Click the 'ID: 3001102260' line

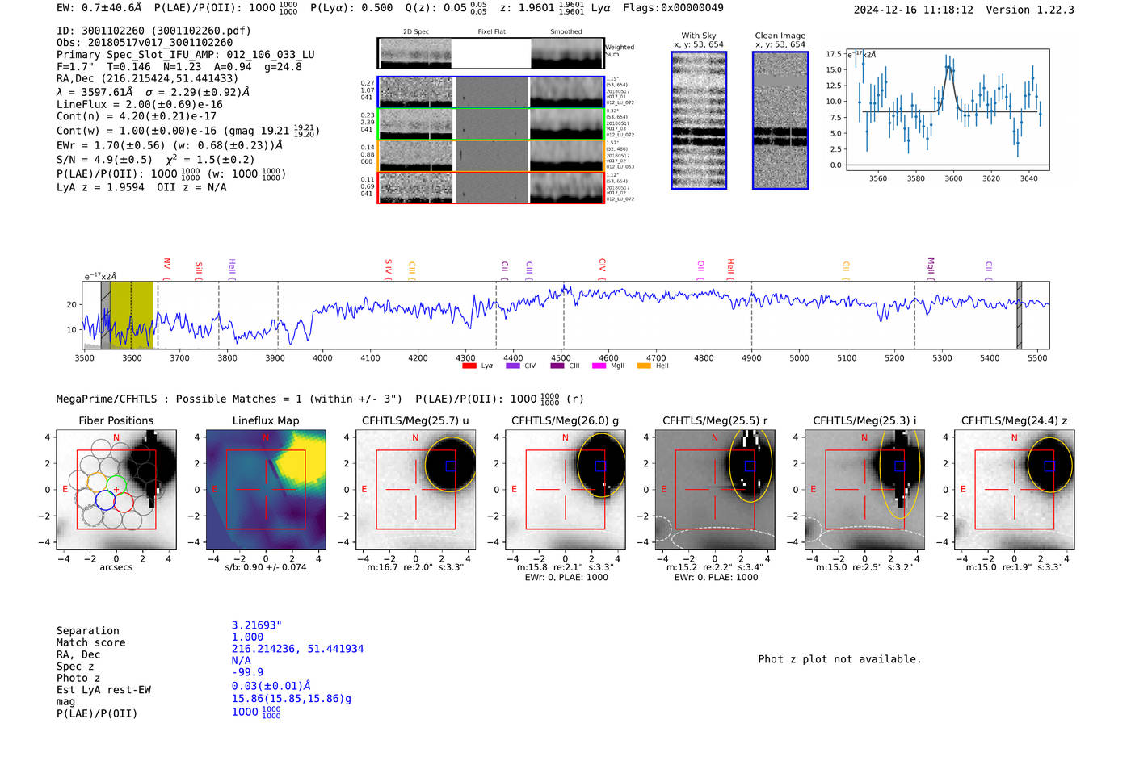[x=153, y=31]
